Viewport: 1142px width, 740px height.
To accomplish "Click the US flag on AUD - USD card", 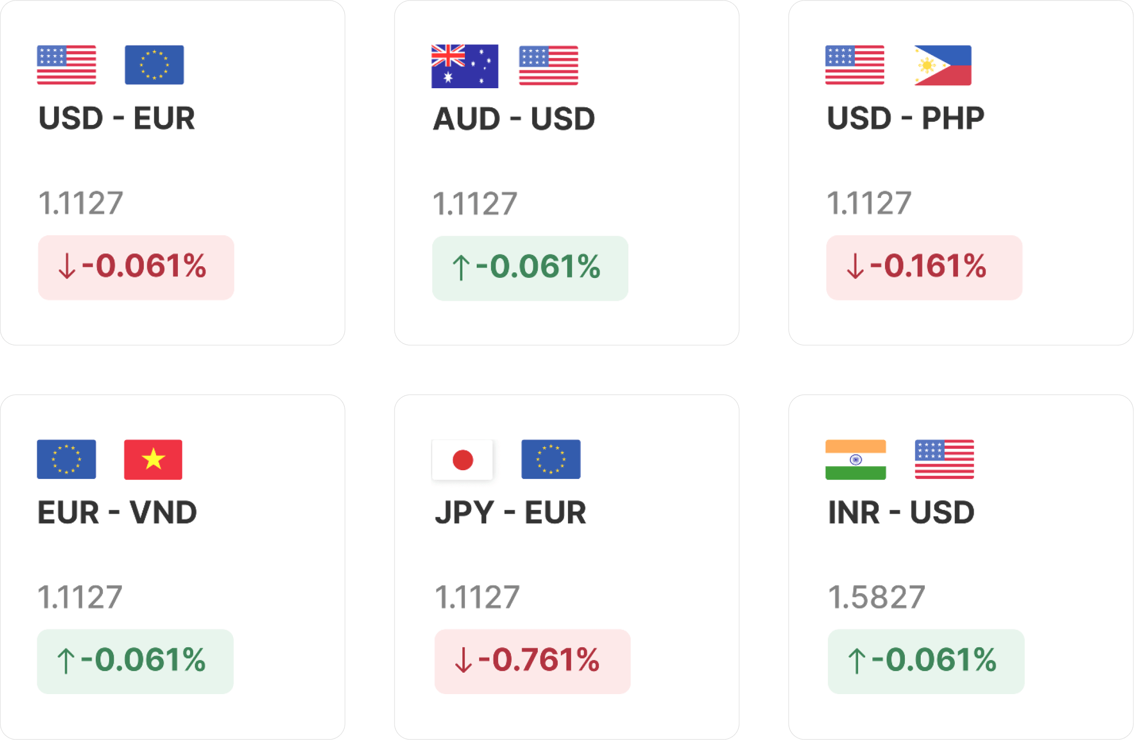I will (549, 65).
